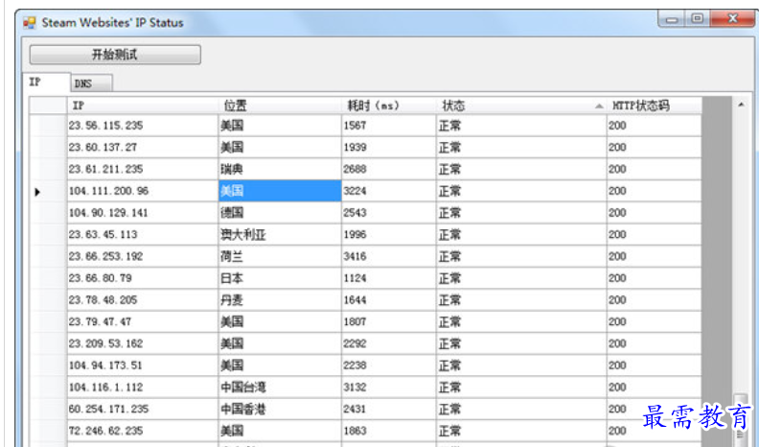Click 正常 status in the 23.66.80.79 row
The height and width of the screenshot is (447, 759).
[x=521, y=278]
